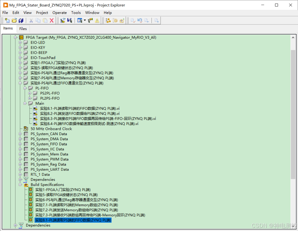
Task: Expand the PL2PS-FIFO folder
Action: [30, 98]
